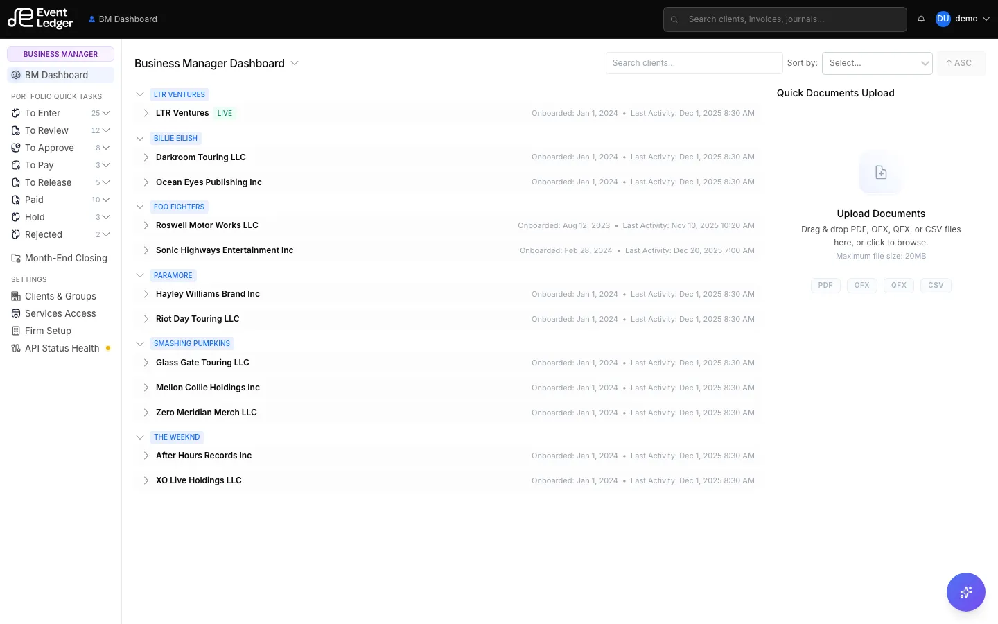This screenshot has width=998, height=624.
Task: Open notifications bell icon
Action: pos(921,19)
